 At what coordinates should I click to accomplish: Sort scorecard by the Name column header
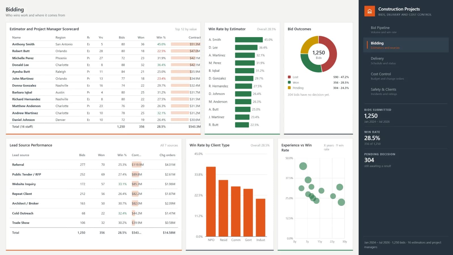pyautogui.click(x=16, y=37)
